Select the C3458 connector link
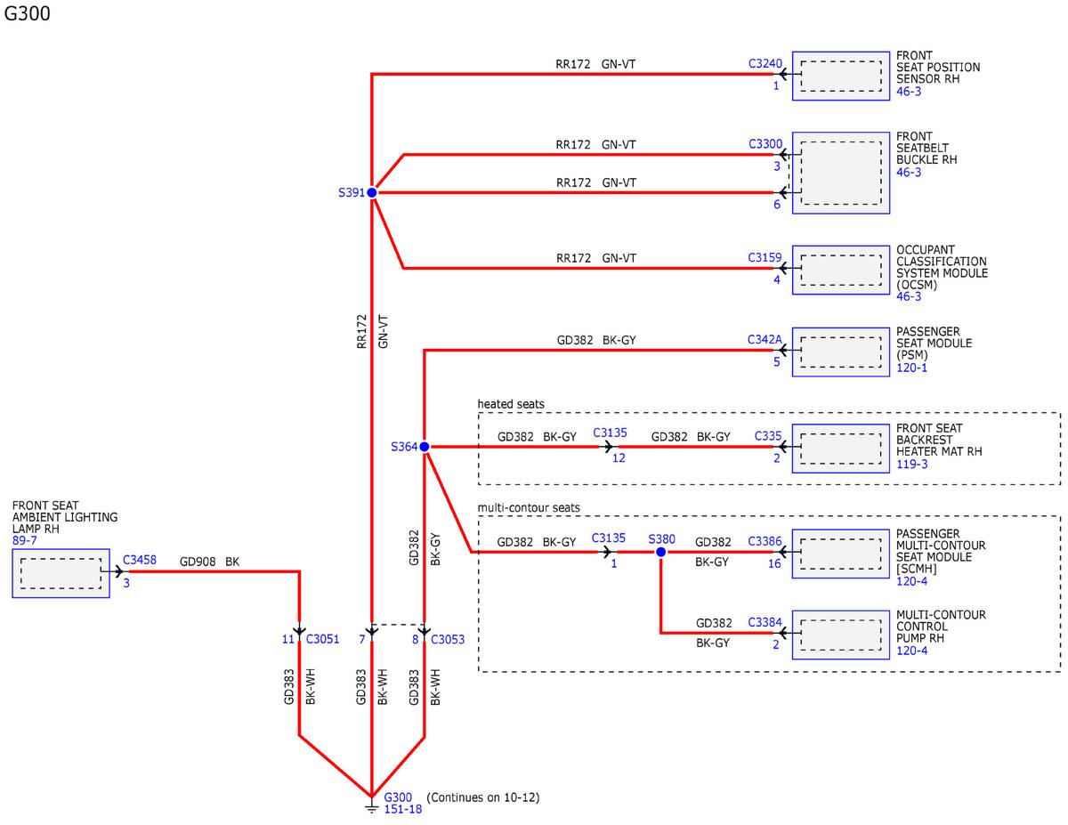This screenshot has width=1068, height=825. tap(140, 560)
